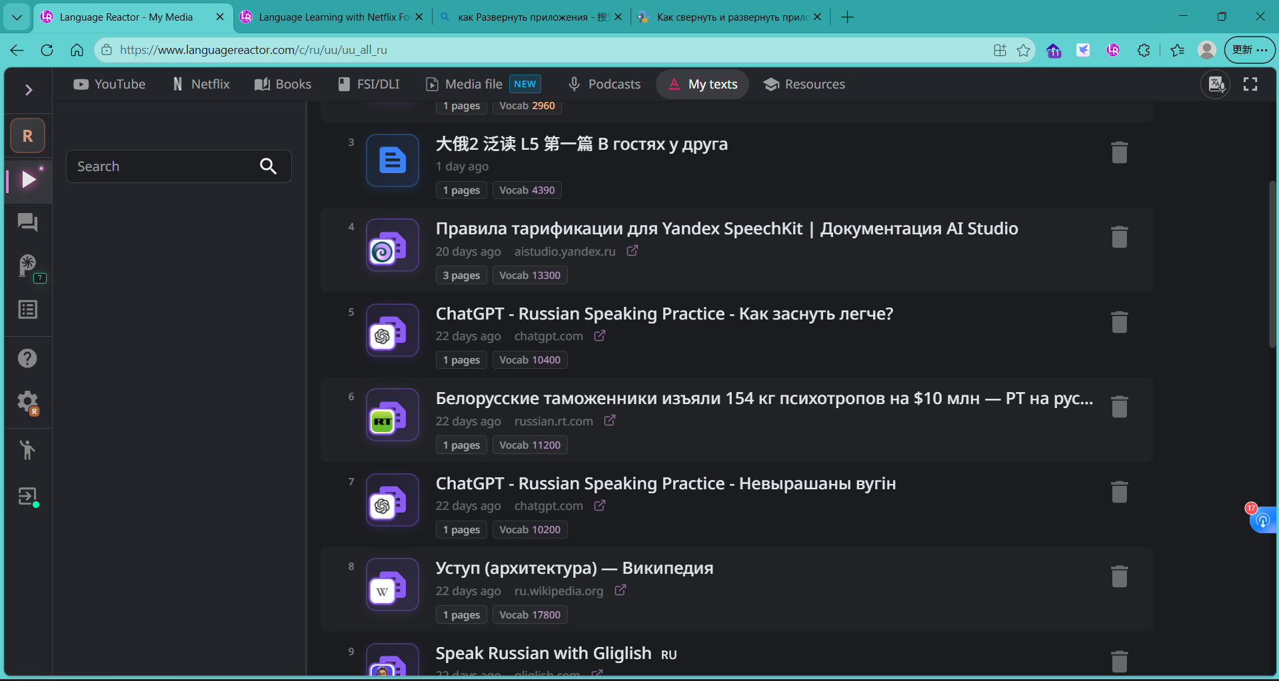The image size is (1279, 681).
Task: Click the export arrow sidebar icon
Action: pos(27,496)
